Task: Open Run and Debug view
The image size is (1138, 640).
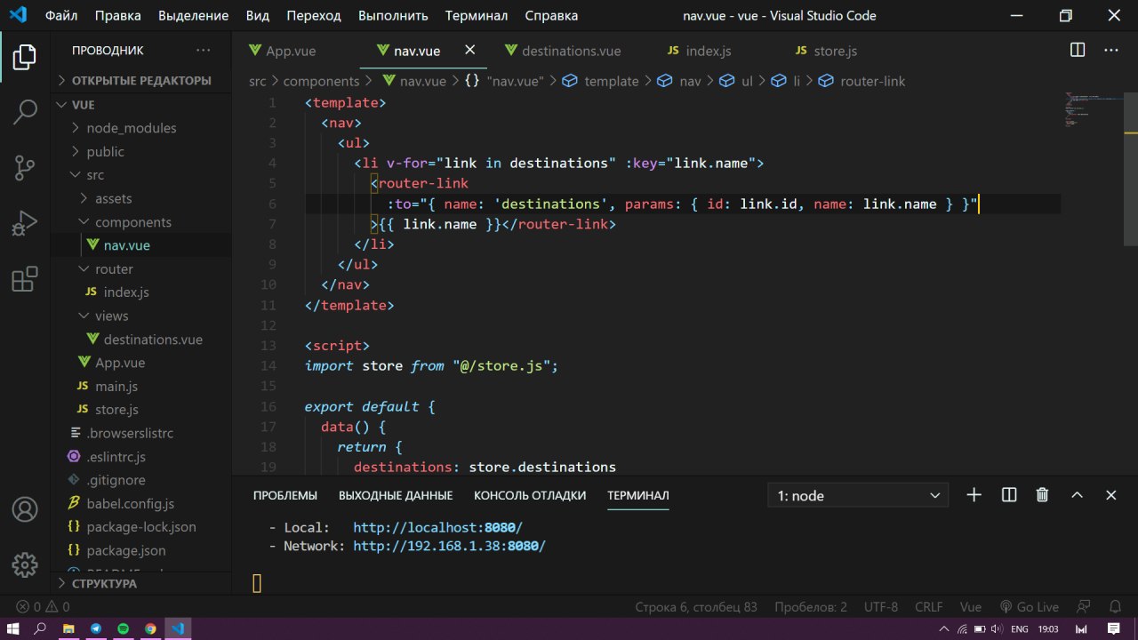Action: pos(25,223)
